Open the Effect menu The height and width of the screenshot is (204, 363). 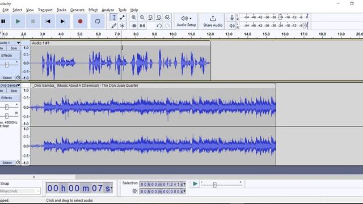tap(93, 10)
